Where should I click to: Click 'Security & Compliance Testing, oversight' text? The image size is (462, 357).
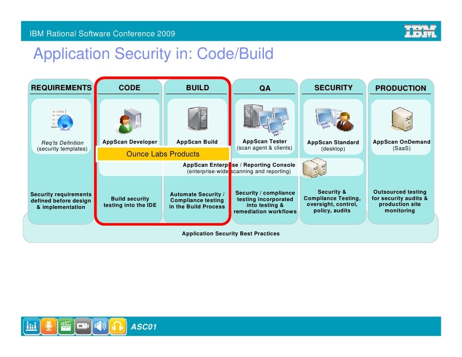click(332, 201)
